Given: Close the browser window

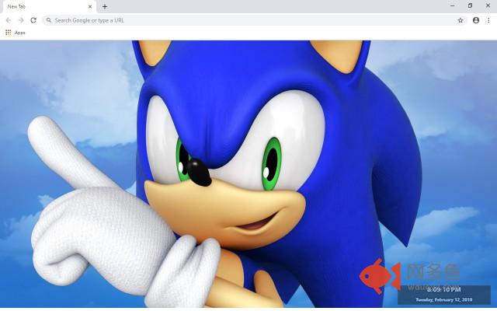Looking at the screenshot, I should click(x=488, y=5).
